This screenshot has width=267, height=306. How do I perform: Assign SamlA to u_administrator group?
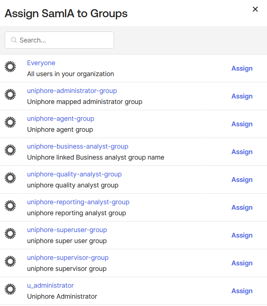click(x=242, y=291)
